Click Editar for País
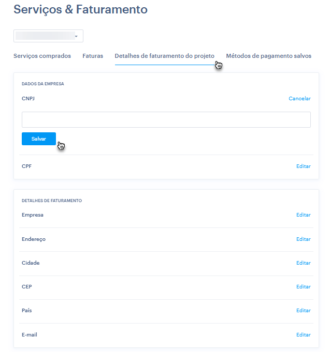The image size is (330, 352). (x=303, y=311)
